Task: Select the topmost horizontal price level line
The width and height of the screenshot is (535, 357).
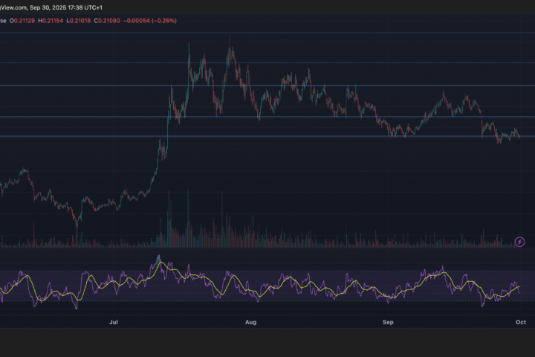Action: coord(297,33)
